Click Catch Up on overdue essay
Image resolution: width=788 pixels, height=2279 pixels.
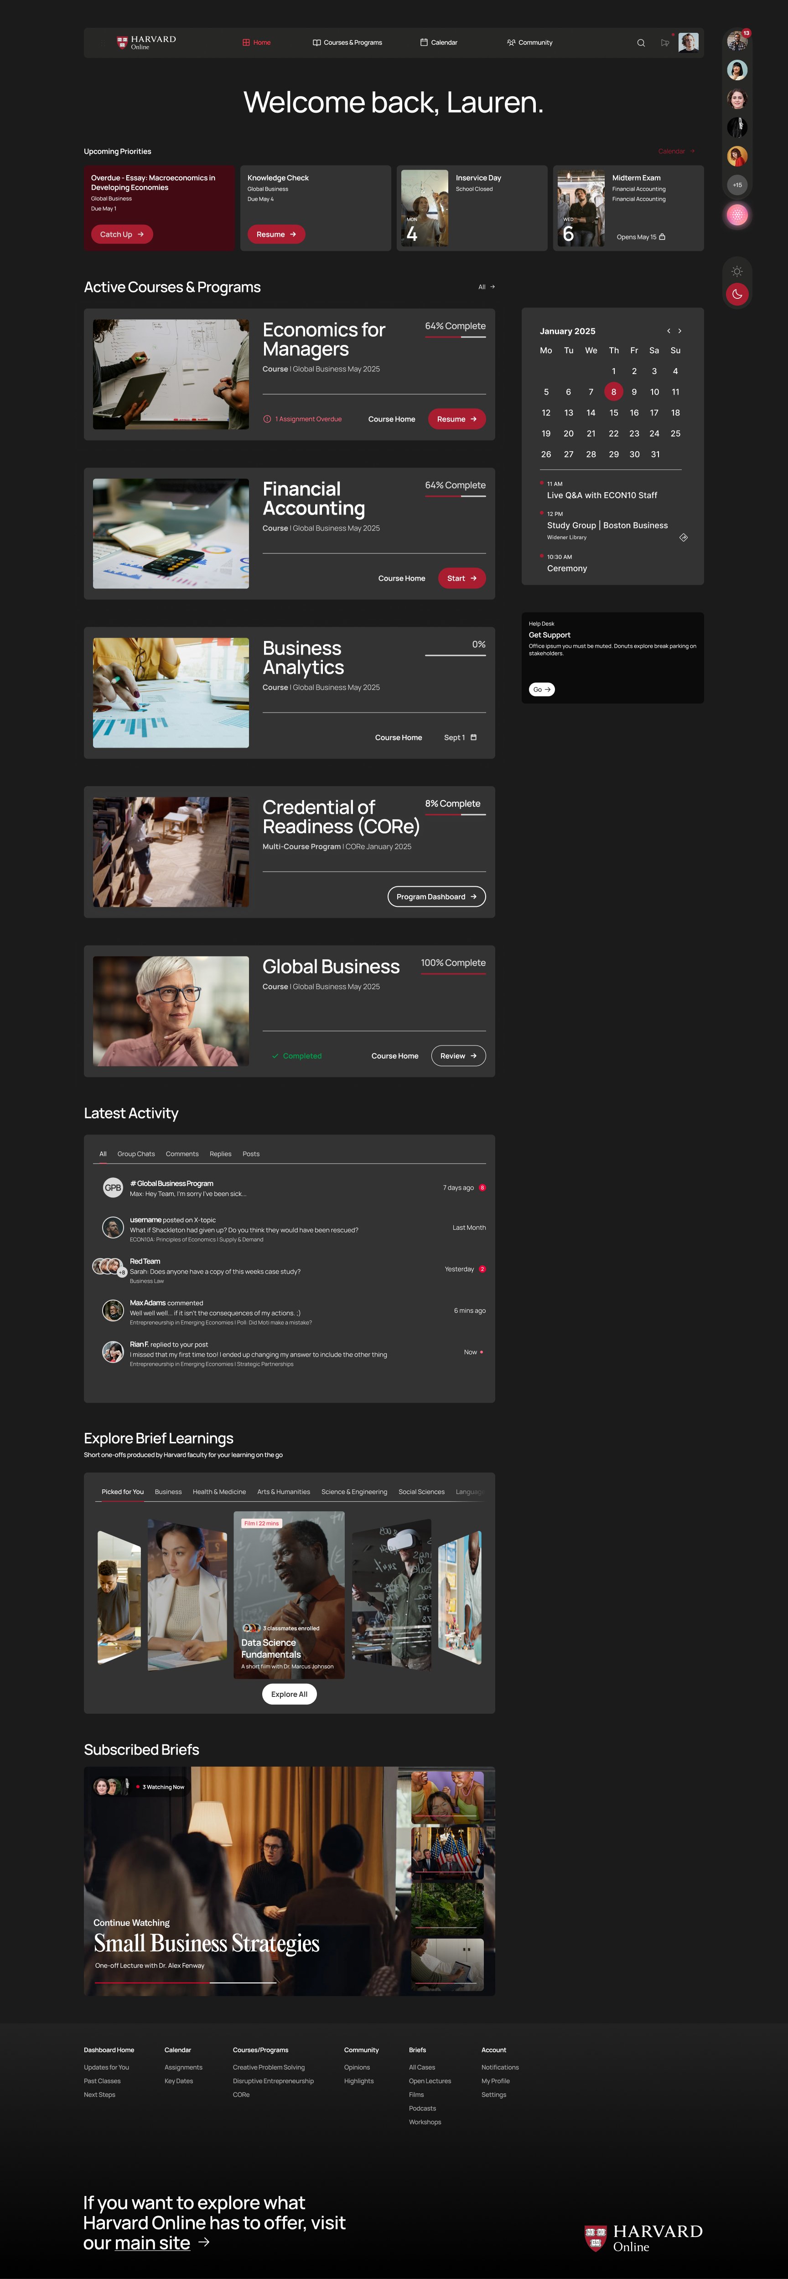click(x=122, y=234)
